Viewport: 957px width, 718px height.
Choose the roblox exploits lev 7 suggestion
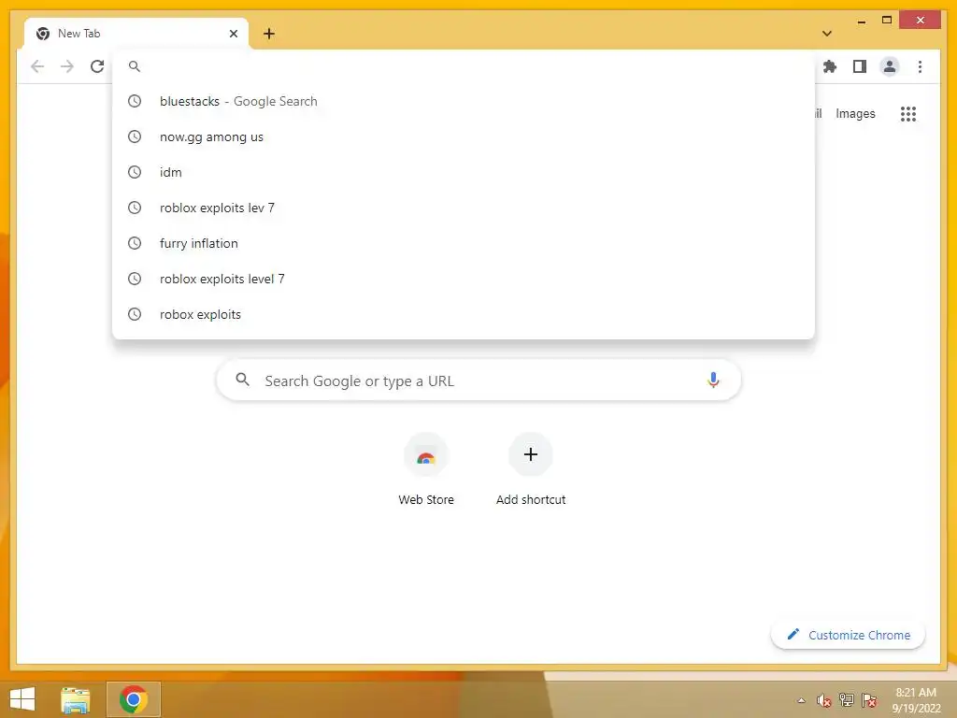click(x=464, y=208)
